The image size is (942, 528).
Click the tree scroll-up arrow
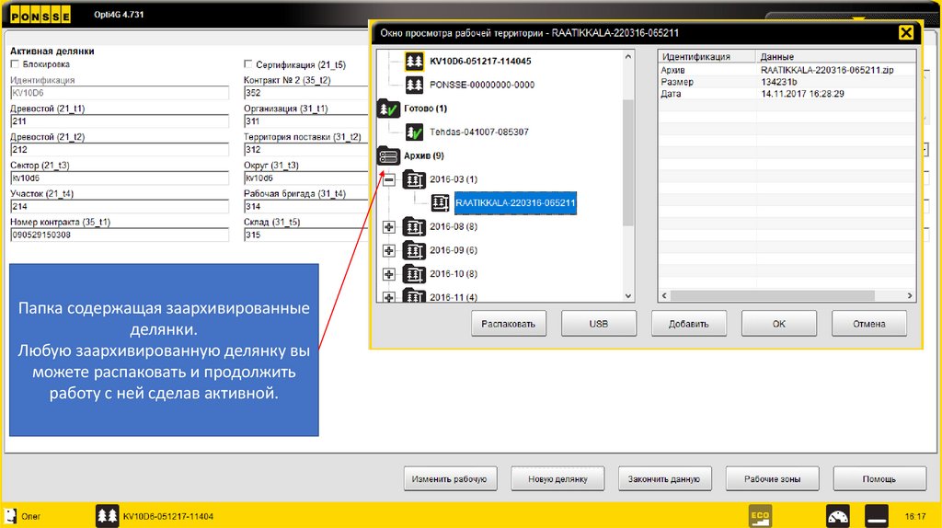point(627,57)
